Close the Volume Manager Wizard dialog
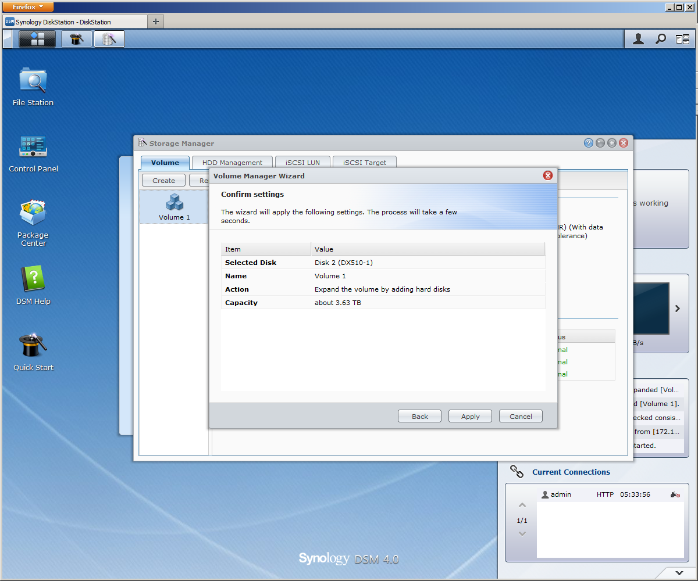Viewport: 698px width, 581px height. [x=547, y=175]
